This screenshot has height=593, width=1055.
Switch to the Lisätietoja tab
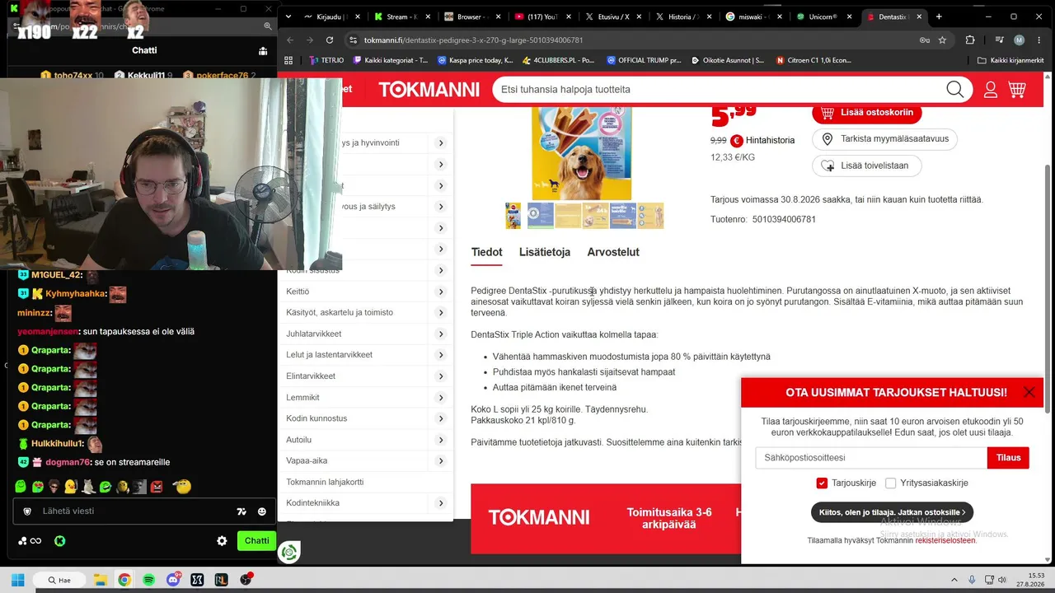[x=545, y=252]
